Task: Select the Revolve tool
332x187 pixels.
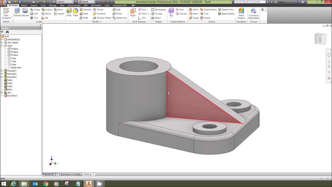Action: click(25, 12)
